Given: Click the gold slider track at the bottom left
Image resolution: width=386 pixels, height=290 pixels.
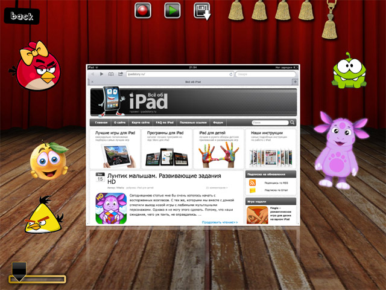Looking at the screenshot, I should pos(37,279).
